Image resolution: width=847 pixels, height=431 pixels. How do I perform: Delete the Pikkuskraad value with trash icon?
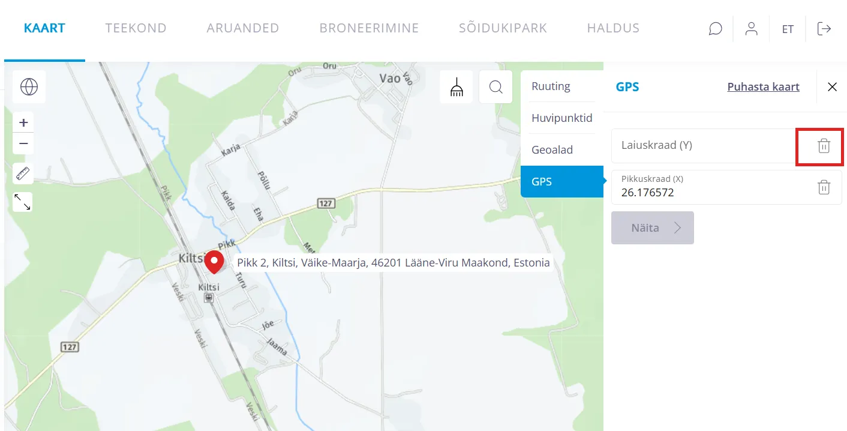point(824,187)
